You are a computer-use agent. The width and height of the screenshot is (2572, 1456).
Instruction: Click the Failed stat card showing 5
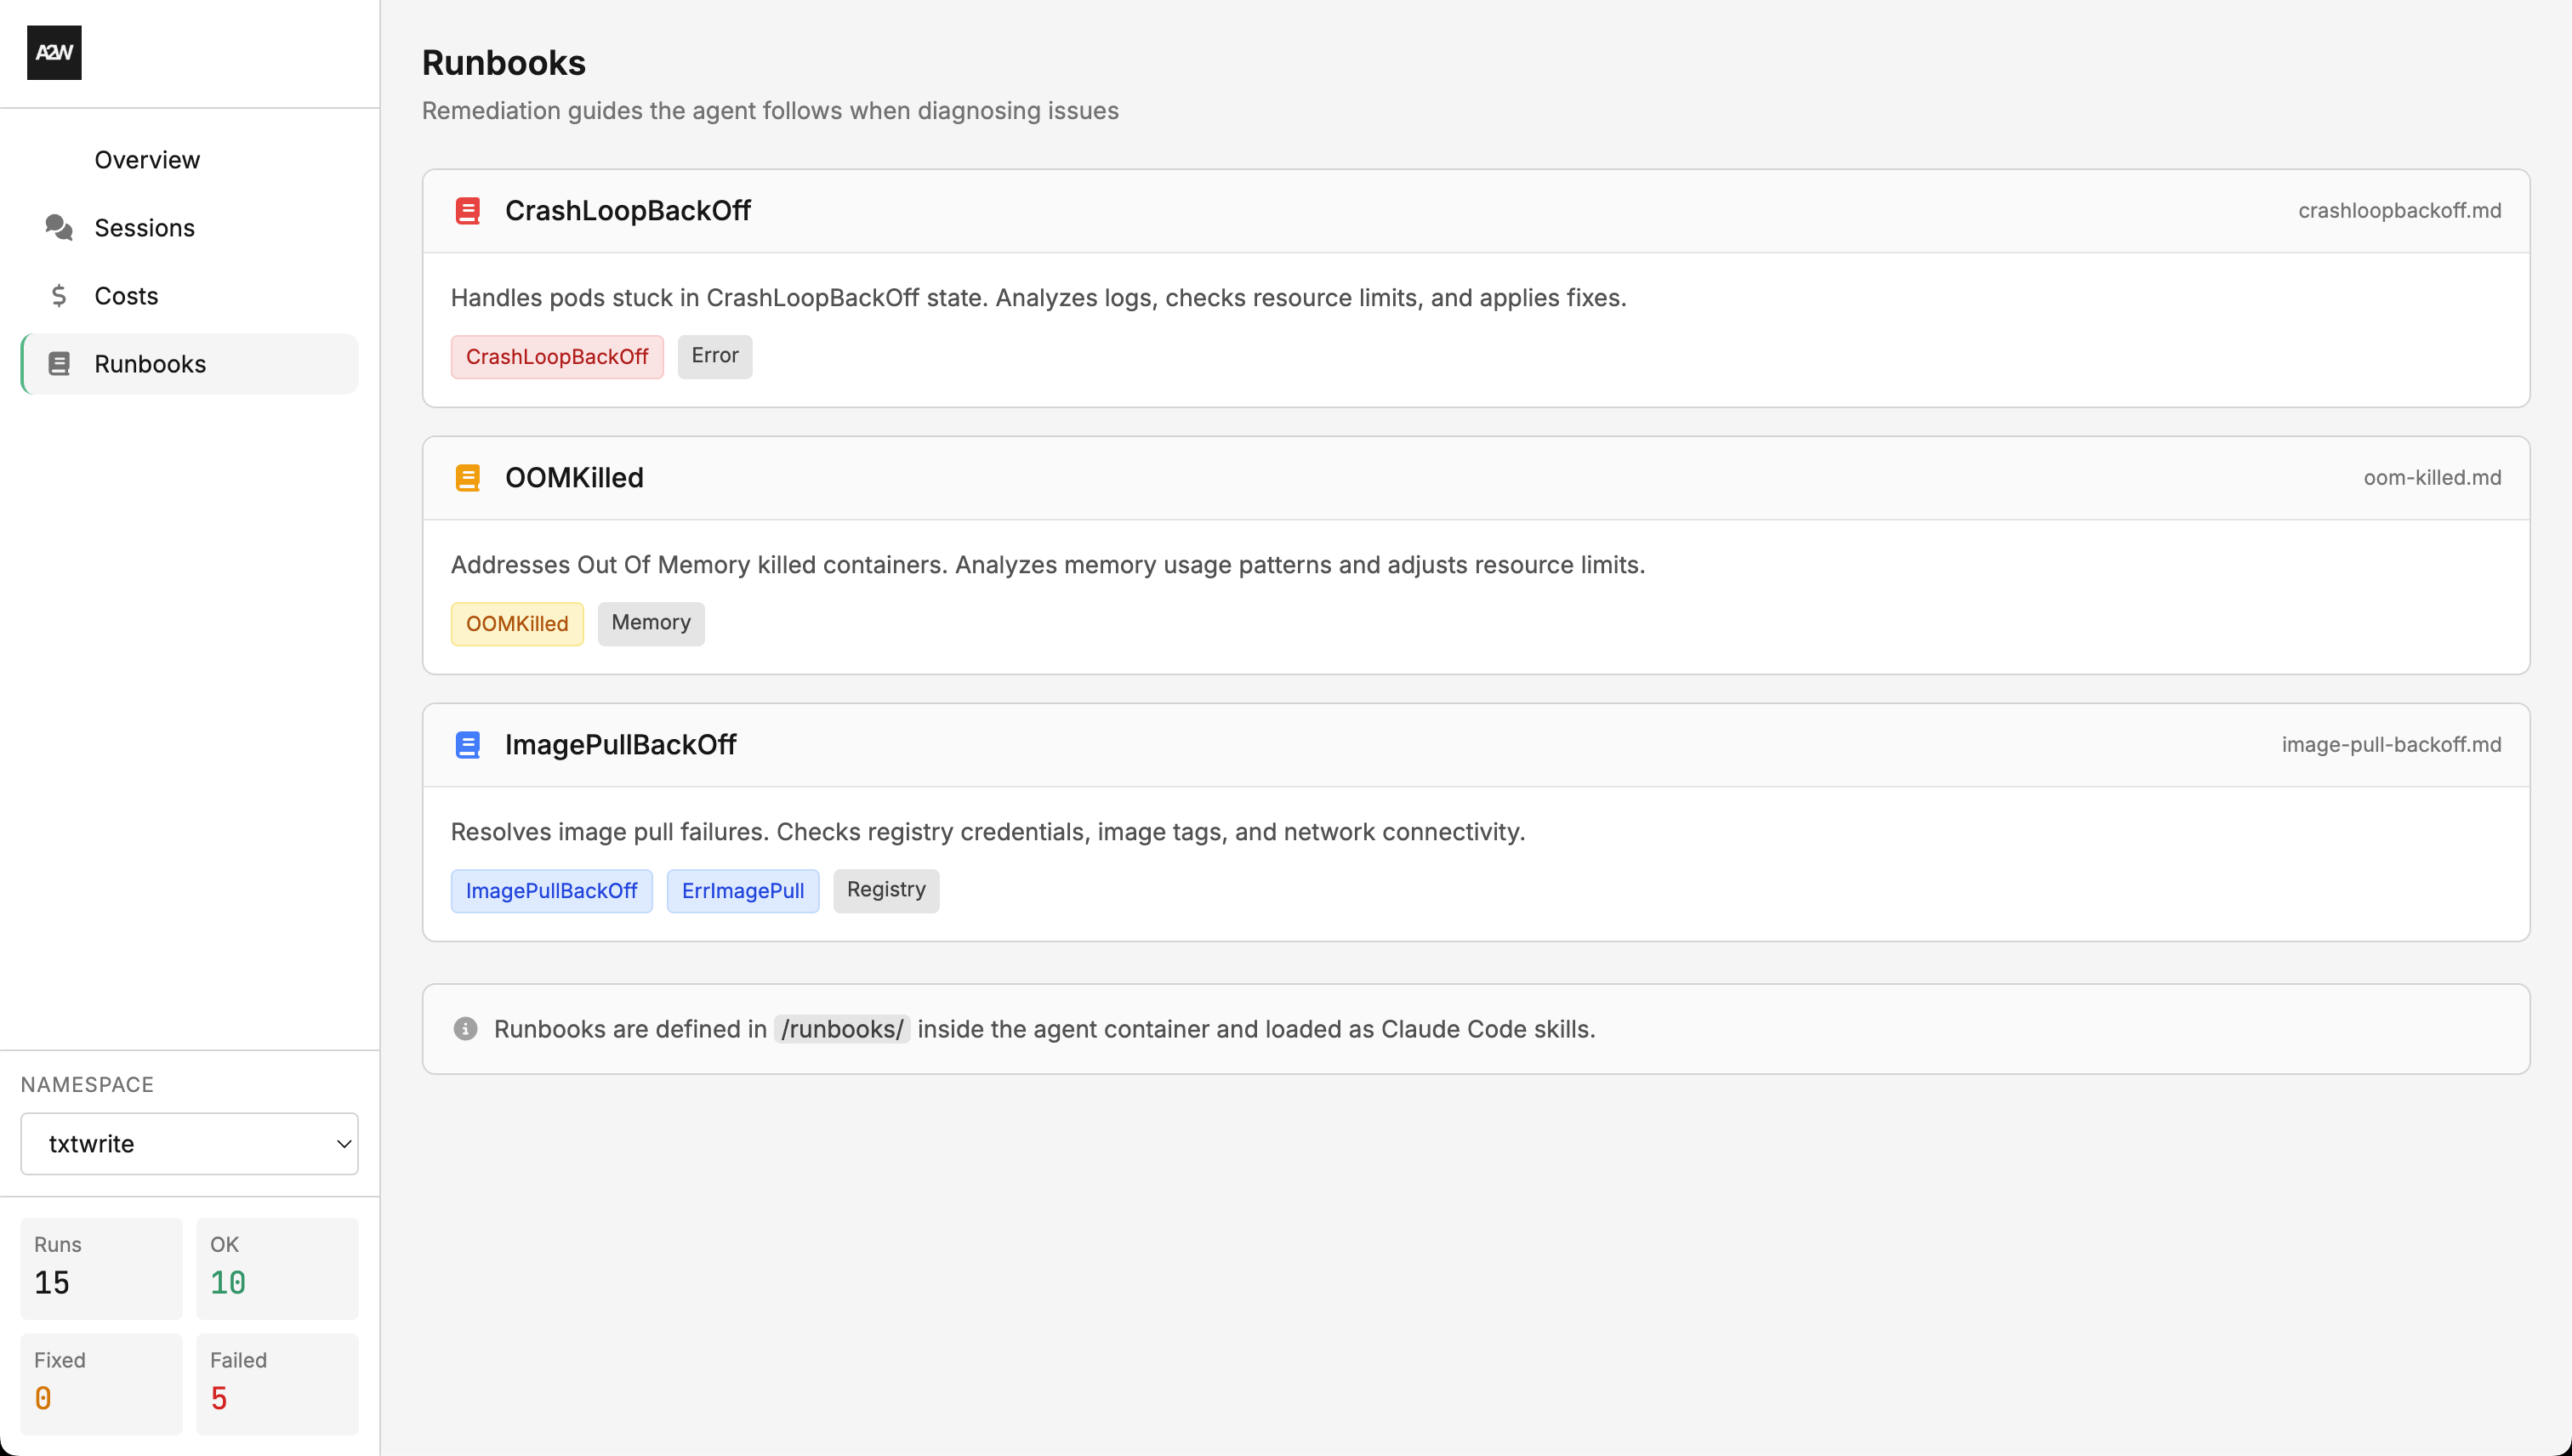[x=277, y=1383]
